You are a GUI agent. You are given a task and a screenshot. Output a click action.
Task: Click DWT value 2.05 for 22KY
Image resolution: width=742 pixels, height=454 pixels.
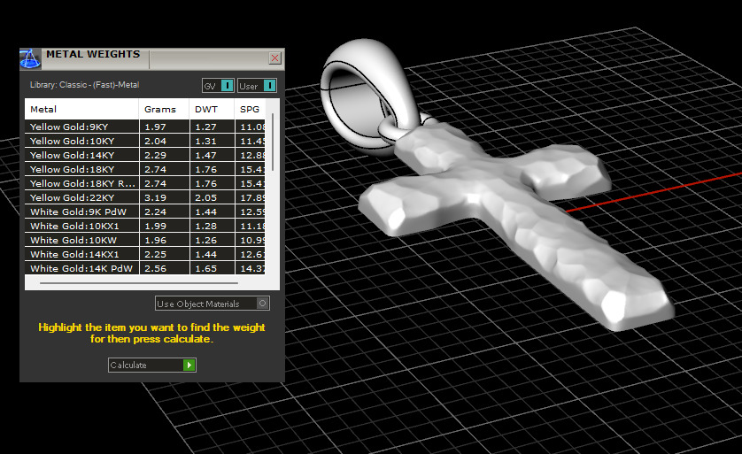(x=205, y=197)
